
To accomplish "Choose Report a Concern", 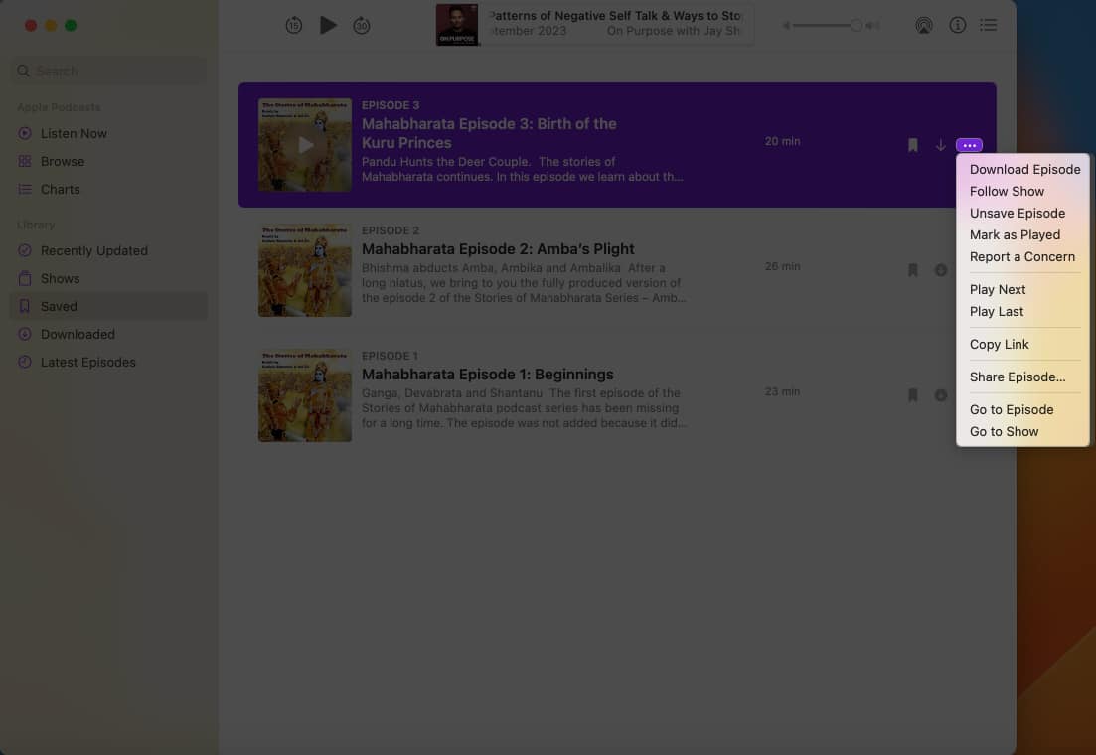I will tap(1022, 256).
